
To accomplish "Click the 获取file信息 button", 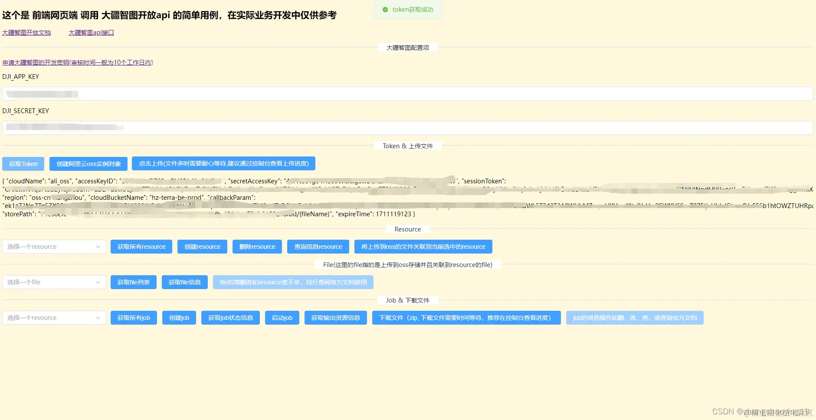I will click(x=185, y=282).
